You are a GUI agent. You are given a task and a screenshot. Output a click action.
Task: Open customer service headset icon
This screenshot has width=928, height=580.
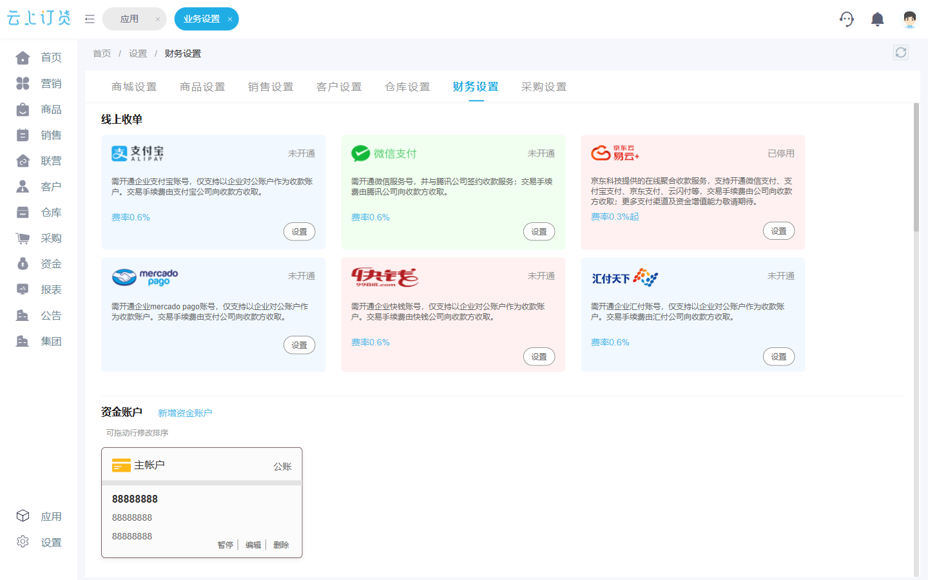point(847,19)
